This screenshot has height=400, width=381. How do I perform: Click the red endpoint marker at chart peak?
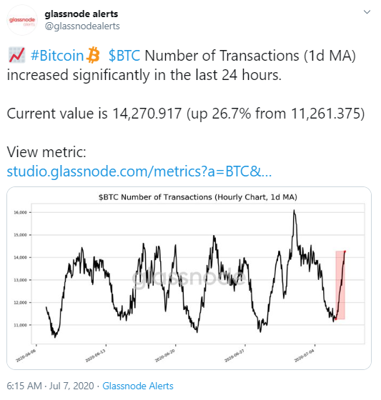pyautogui.click(x=345, y=251)
